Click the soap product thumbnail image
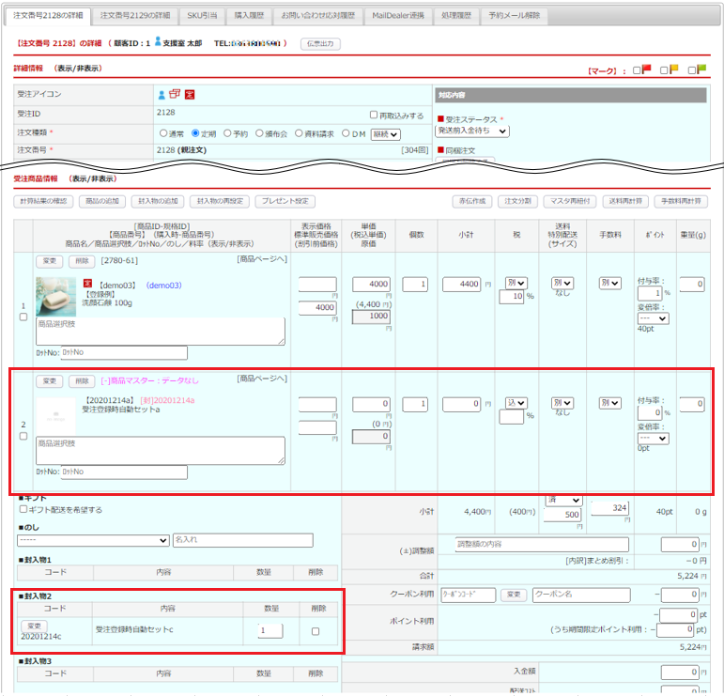The image size is (724, 696). click(55, 295)
